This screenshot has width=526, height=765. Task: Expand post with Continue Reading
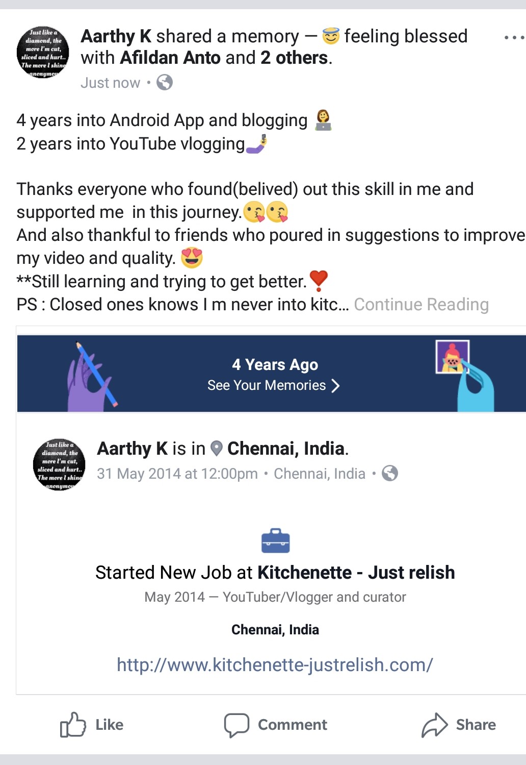point(422,305)
